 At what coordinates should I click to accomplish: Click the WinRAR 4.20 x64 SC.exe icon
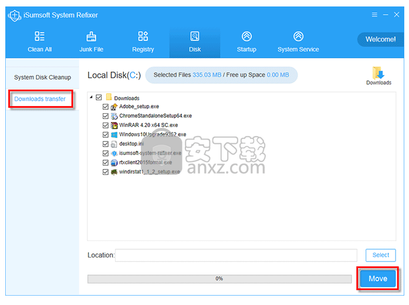tap(114, 126)
